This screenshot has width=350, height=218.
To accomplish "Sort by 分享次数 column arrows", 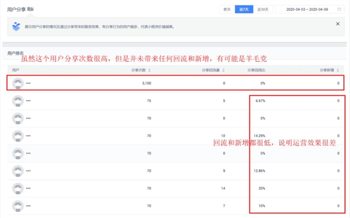I will pyautogui.click(x=149, y=70).
